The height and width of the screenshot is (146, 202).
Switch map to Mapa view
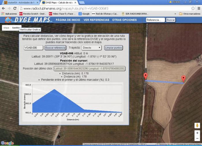click(x=6, y=28)
